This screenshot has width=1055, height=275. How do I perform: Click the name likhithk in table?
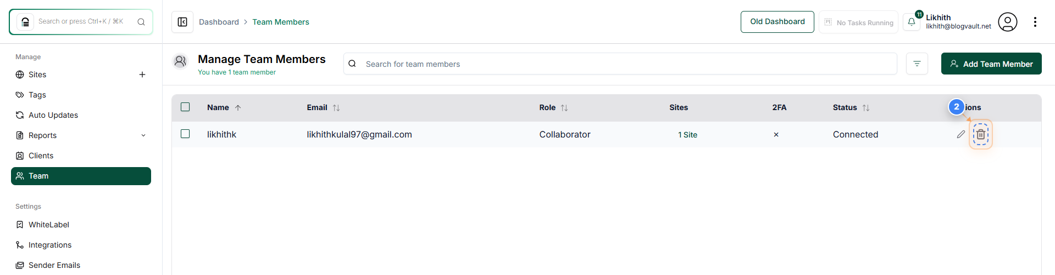(221, 134)
